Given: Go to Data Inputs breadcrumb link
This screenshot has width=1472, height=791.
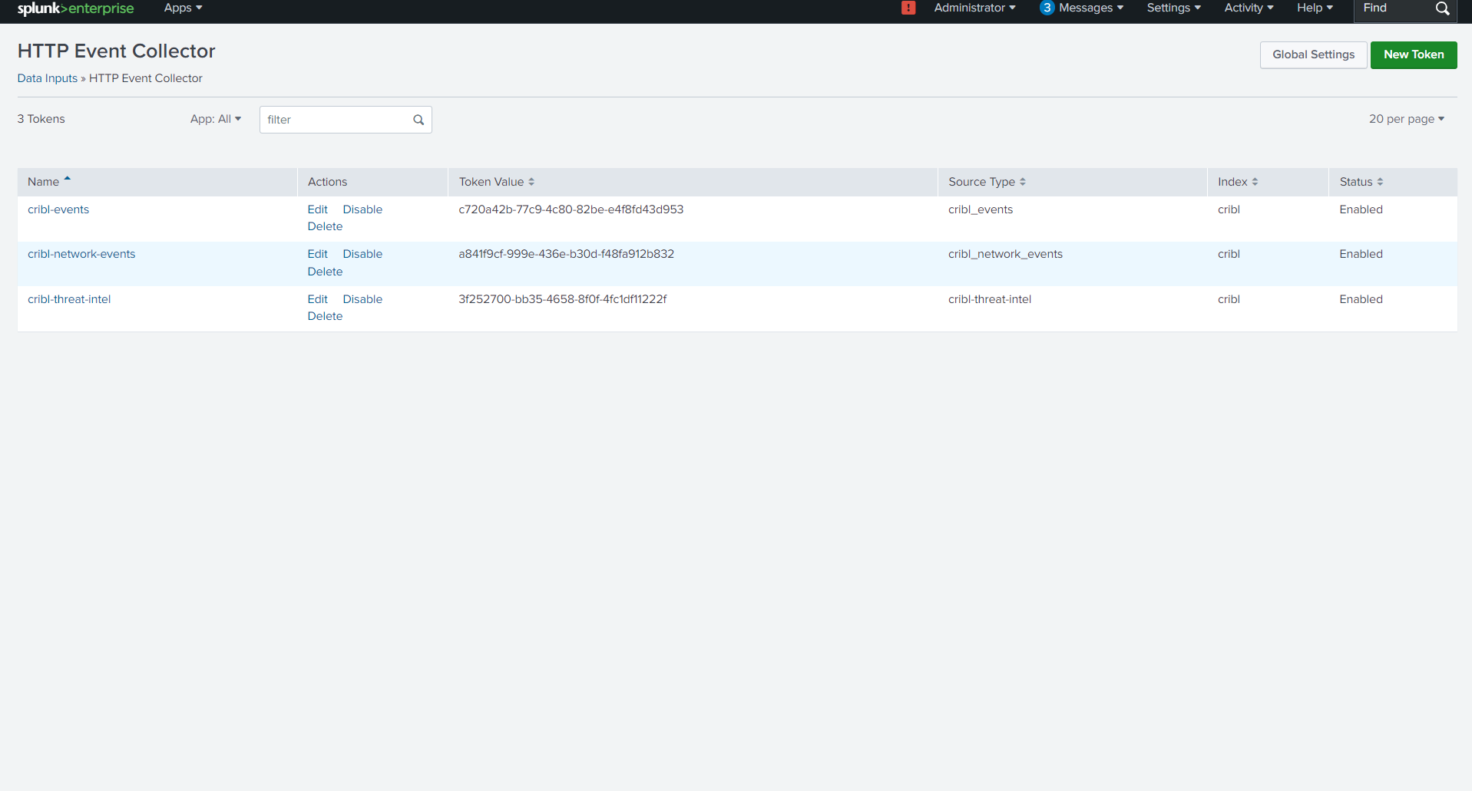Looking at the screenshot, I should (48, 78).
